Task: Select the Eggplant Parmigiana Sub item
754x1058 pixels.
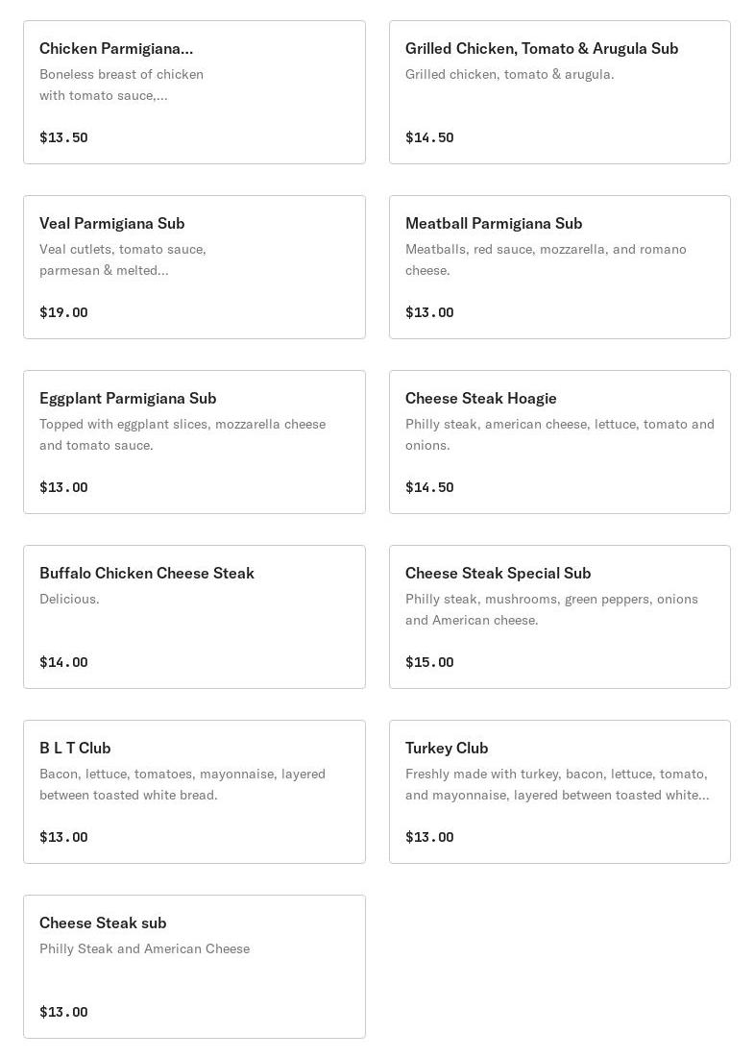Action: 194,441
